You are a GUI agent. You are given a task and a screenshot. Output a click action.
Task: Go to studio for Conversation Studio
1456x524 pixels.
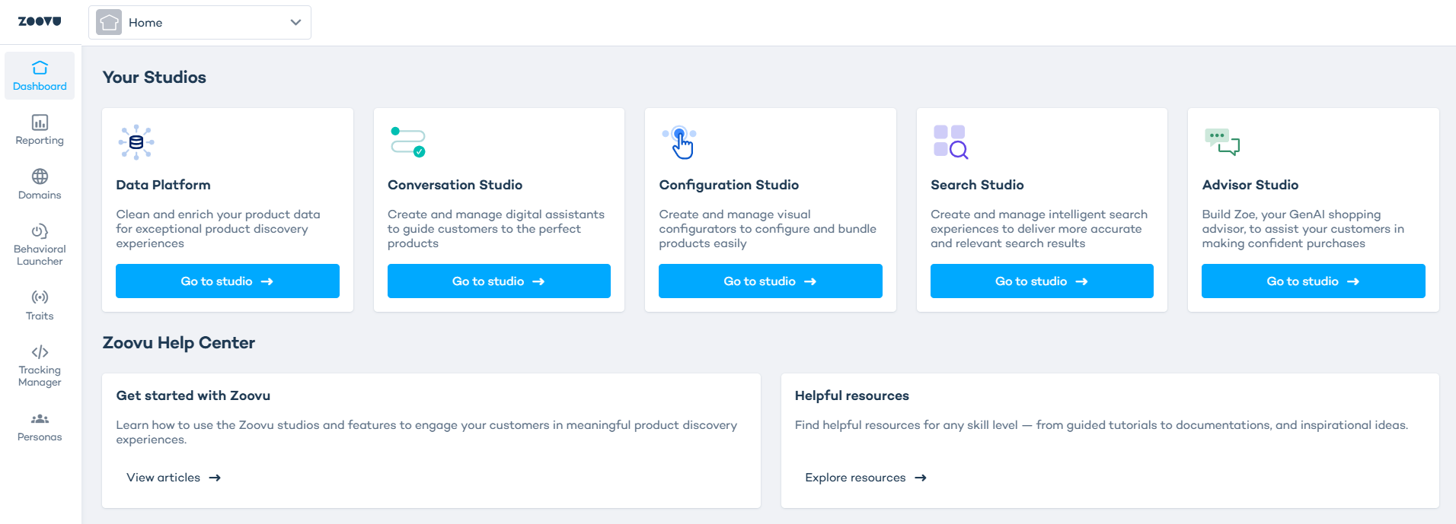[x=499, y=281]
